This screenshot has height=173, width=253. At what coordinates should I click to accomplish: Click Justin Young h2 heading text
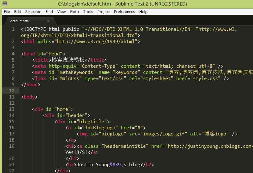(x=93, y=165)
